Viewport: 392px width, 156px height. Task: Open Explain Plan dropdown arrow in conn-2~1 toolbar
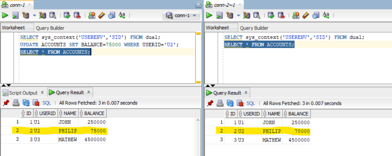coord(238,15)
